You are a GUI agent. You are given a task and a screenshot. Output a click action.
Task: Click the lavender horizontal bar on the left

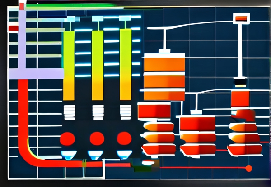click(36, 74)
